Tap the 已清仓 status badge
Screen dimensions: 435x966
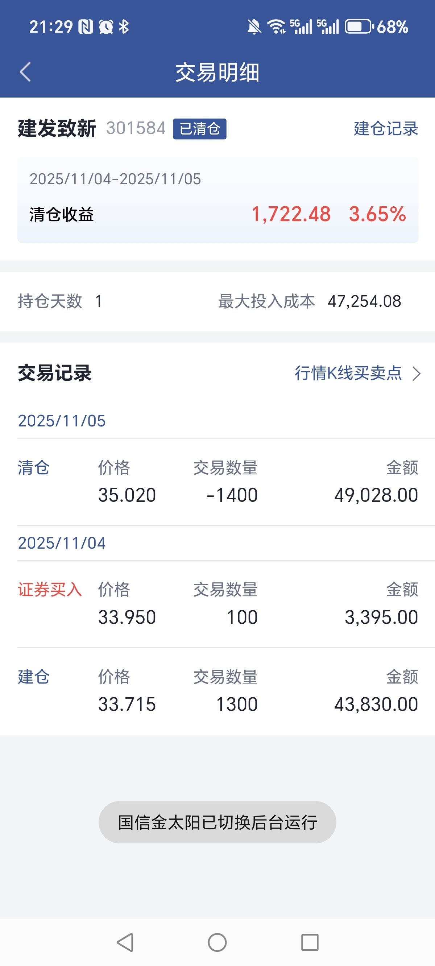pyautogui.click(x=199, y=129)
